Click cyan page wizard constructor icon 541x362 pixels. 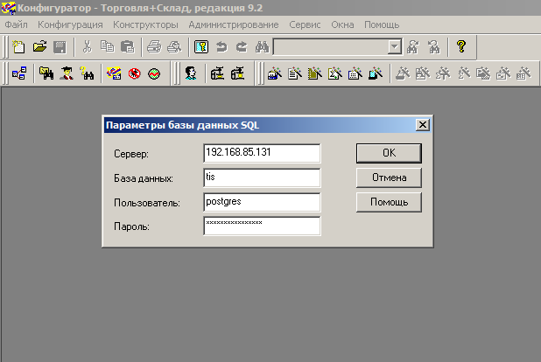click(x=376, y=73)
